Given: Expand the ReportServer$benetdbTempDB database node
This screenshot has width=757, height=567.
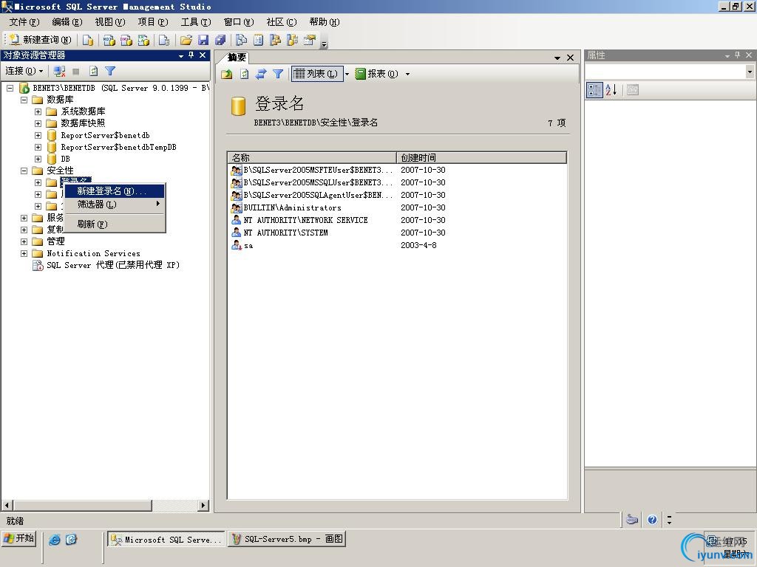Looking at the screenshot, I should click(x=38, y=147).
